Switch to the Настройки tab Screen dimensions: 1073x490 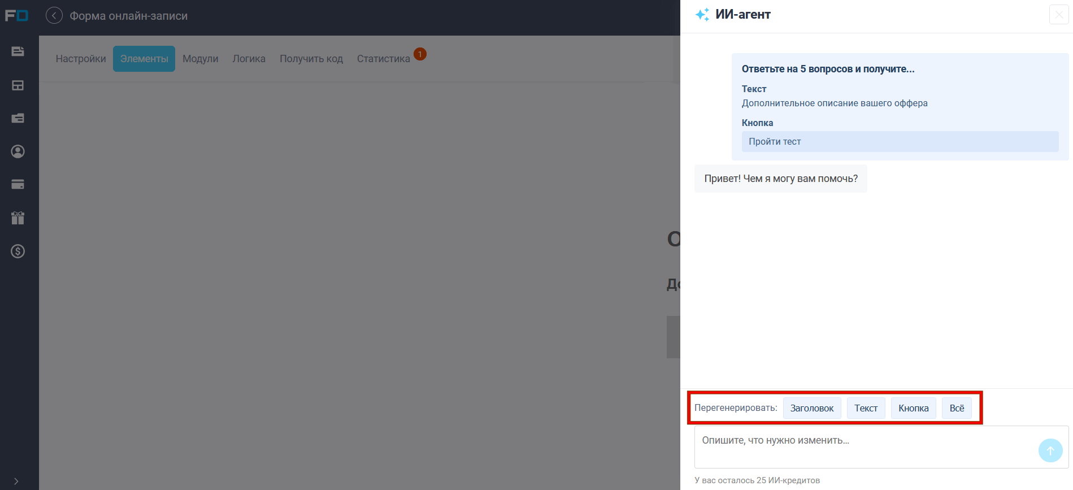pyautogui.click(x=81, y=59)
